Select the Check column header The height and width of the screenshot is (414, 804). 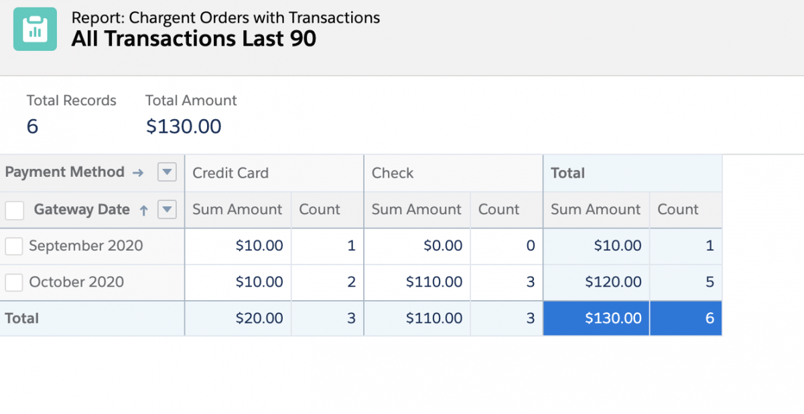pyautogui.click(x=393, y=174)
